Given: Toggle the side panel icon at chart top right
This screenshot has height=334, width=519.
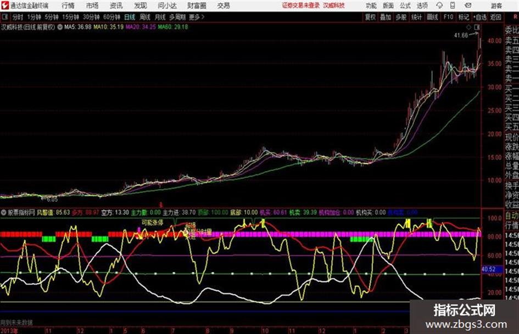Looking at the screenshot, I should [477, 27].
